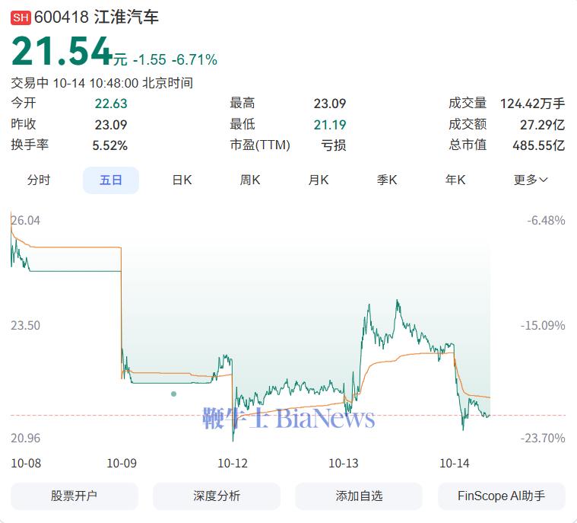
Task: Click the turnover rate 5.52%
Action: 109,145
